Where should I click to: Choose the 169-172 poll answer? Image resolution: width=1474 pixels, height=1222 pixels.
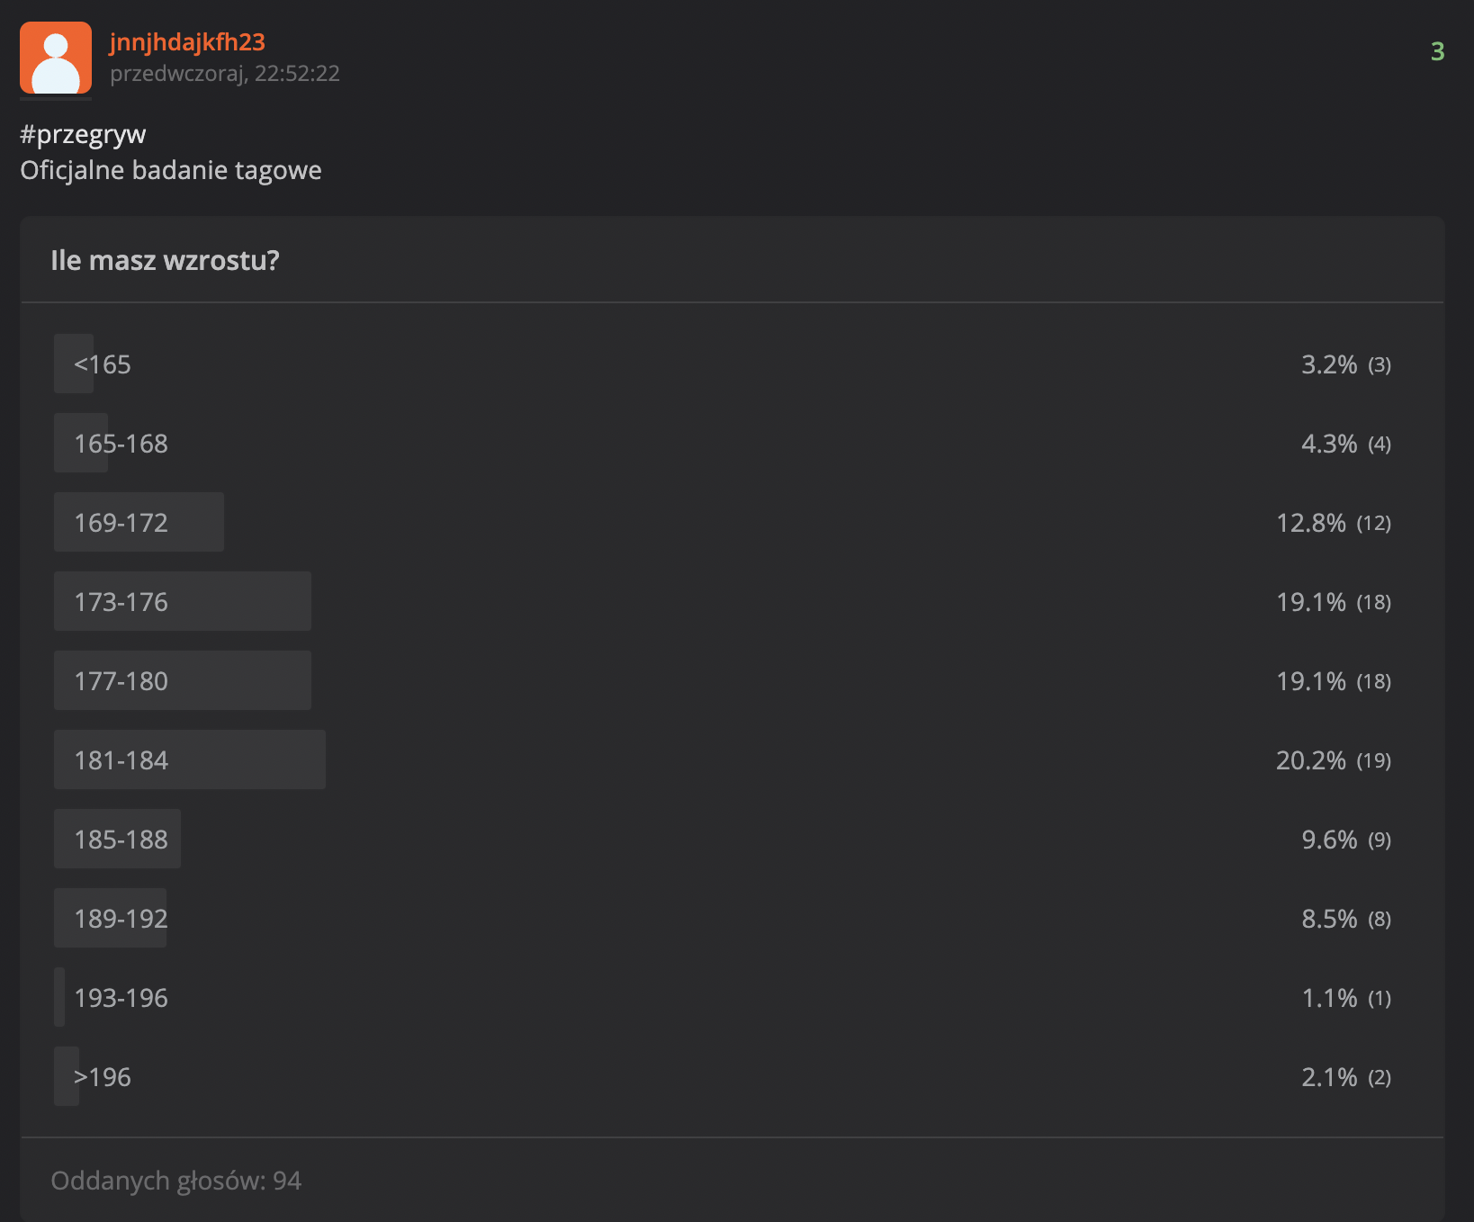pyautogui.click(x=121, y=523)
